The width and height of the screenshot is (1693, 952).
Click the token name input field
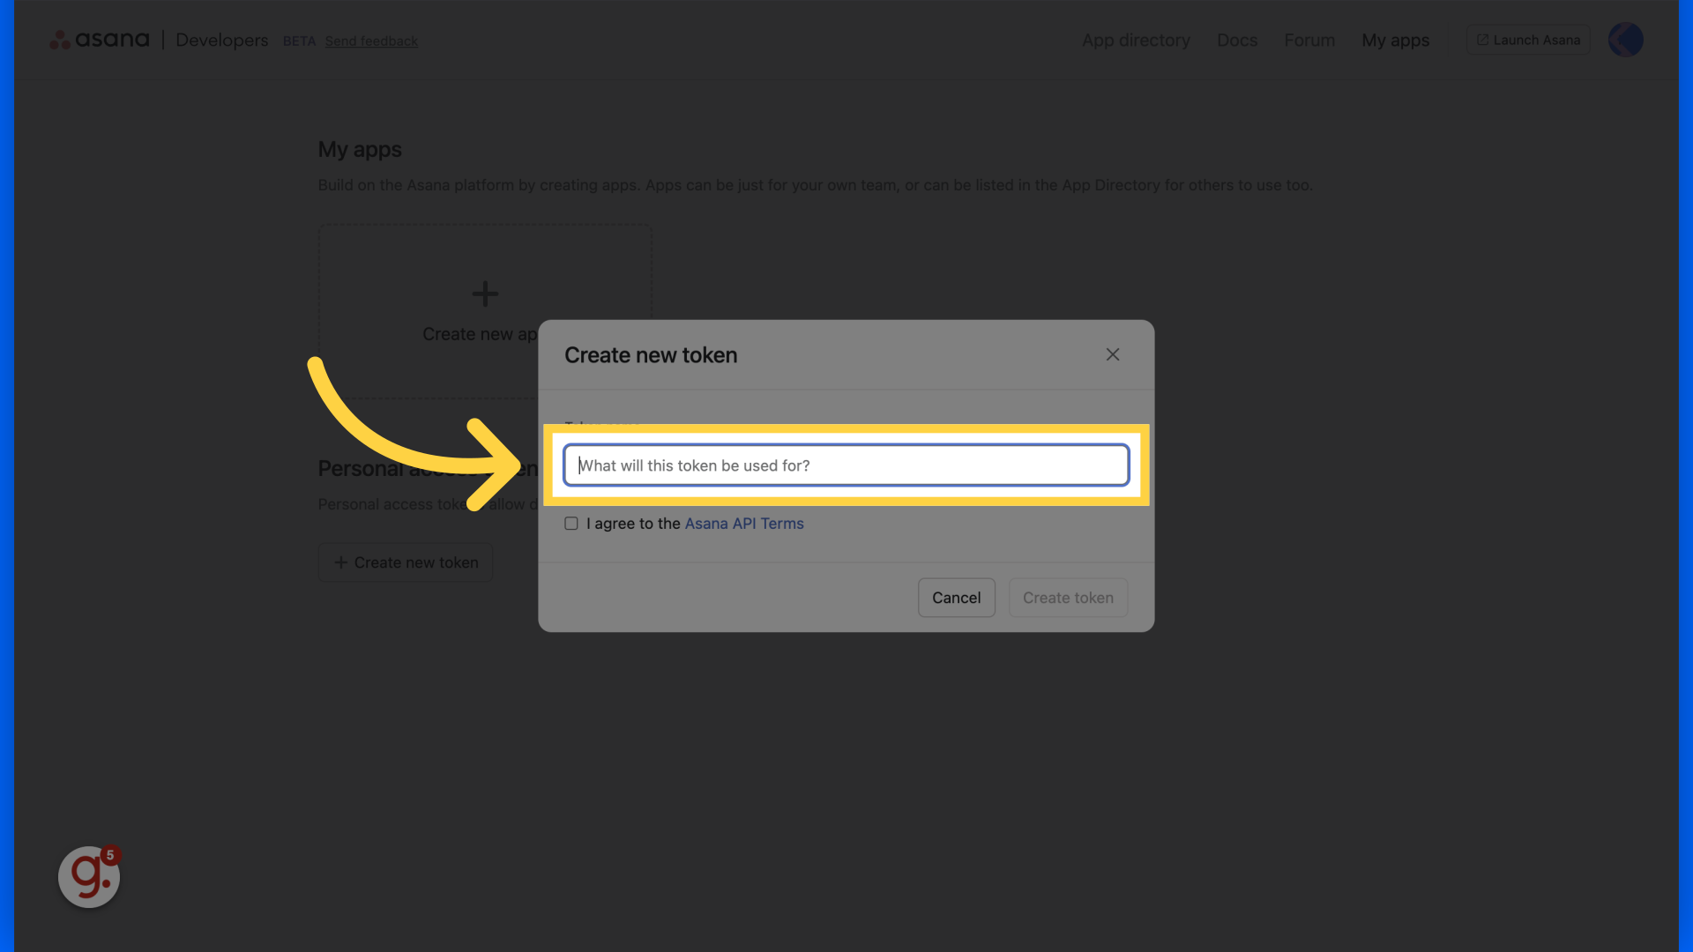click(x=846, y=465)
